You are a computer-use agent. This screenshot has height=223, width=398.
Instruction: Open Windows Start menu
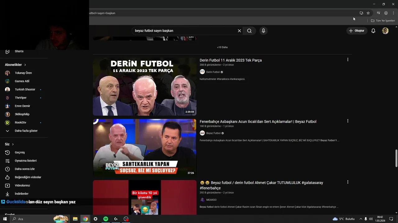point(5,219)
